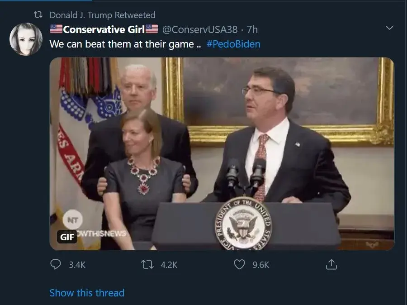Click the "7h" tweet timestamp
This screenshot has height=305, width=407.
click(x=252, y=30)
